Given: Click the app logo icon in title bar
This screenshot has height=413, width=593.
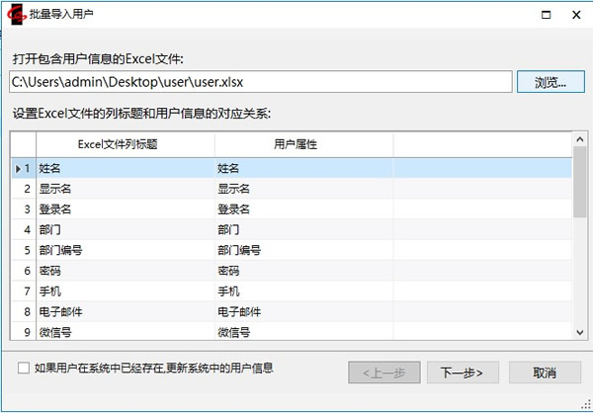Looking at the screenshot, I should click(x=16, y=16).
